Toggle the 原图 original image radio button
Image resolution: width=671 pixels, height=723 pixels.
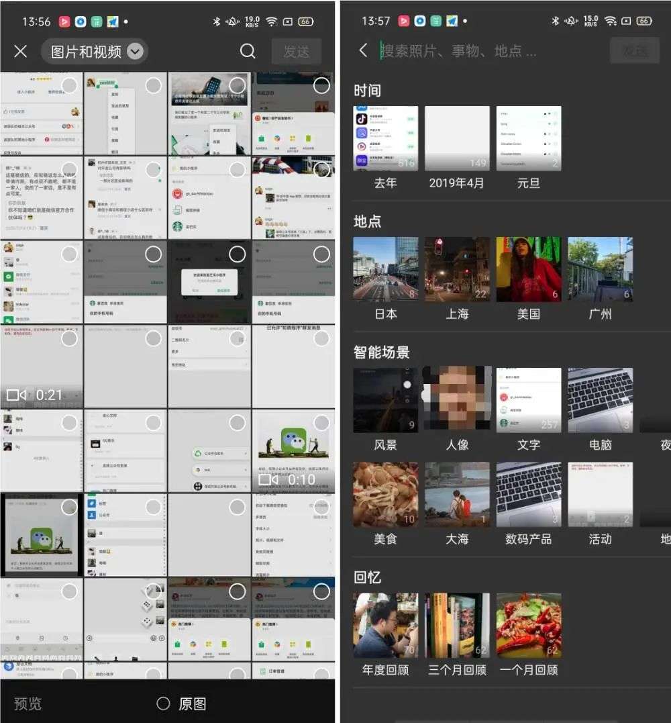[x=163, y=704]
